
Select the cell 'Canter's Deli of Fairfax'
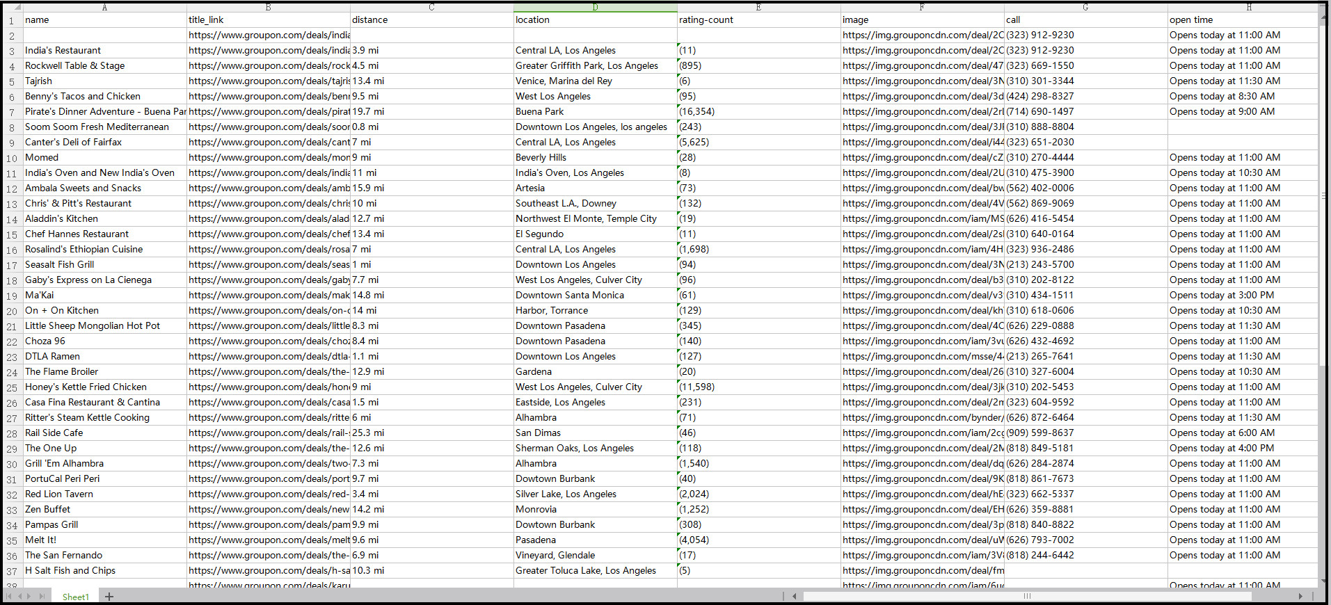(104, 143)
